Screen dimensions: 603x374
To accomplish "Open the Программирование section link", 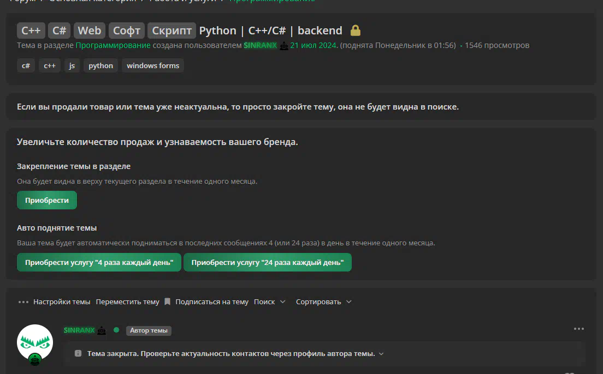I will coord(113,45).
